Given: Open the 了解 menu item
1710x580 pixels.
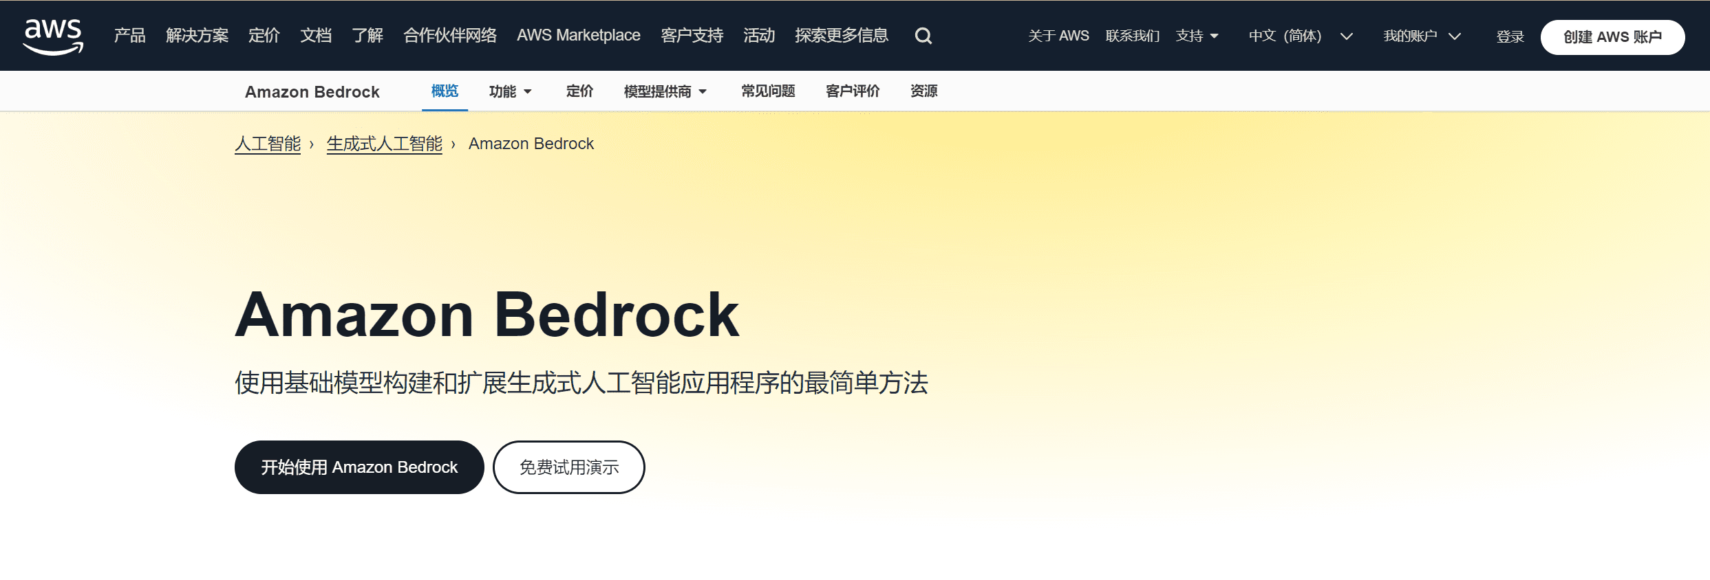Looking at the screenshot, I should click(x=367, y=36).
